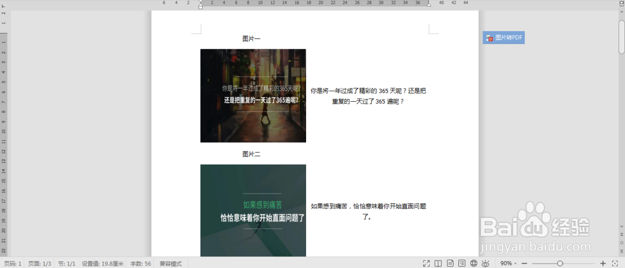Switch to web layout view icon
The height and width of the screenshot is (268, 625).
click(474, 264)
